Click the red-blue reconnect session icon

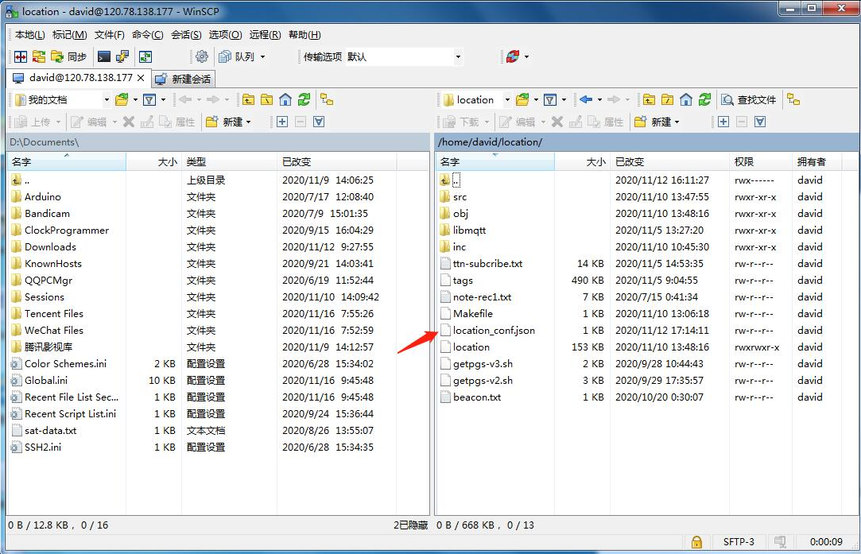pyautogui.click(x=513, y=56)
